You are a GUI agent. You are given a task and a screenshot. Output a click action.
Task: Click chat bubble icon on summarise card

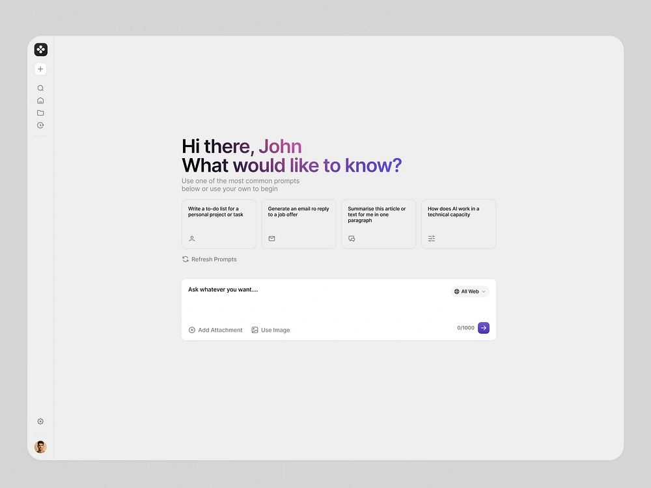click(x=352, y=239)
